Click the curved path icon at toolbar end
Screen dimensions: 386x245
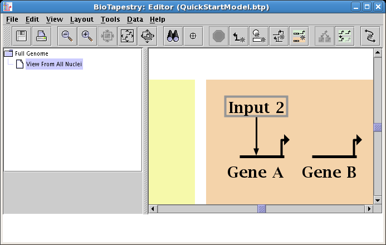(x=370, y=36)
